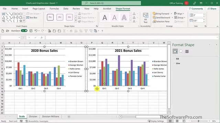
Task: Select the Freeform Scribble shape
Action: (x=4, y=21)
